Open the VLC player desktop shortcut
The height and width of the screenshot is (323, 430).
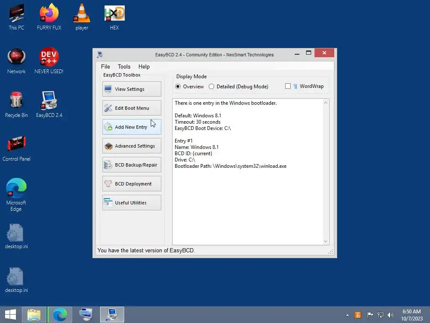[82, 17]
